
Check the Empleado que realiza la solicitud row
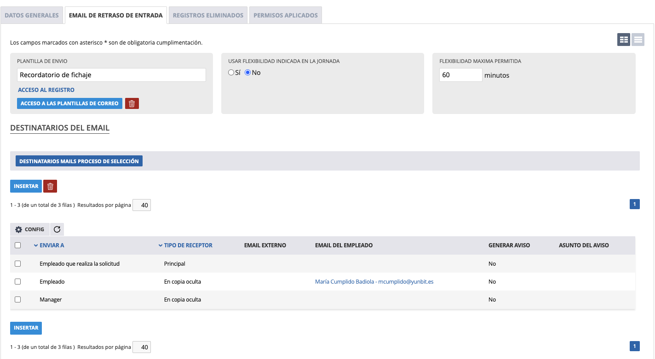(x=18, y=264)
